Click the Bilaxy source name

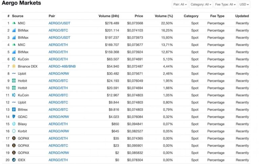[x=22, y=124]
